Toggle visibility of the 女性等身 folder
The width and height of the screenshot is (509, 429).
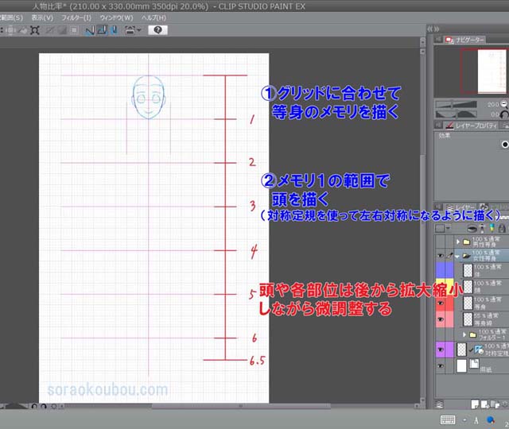click(x=440, y=256)
